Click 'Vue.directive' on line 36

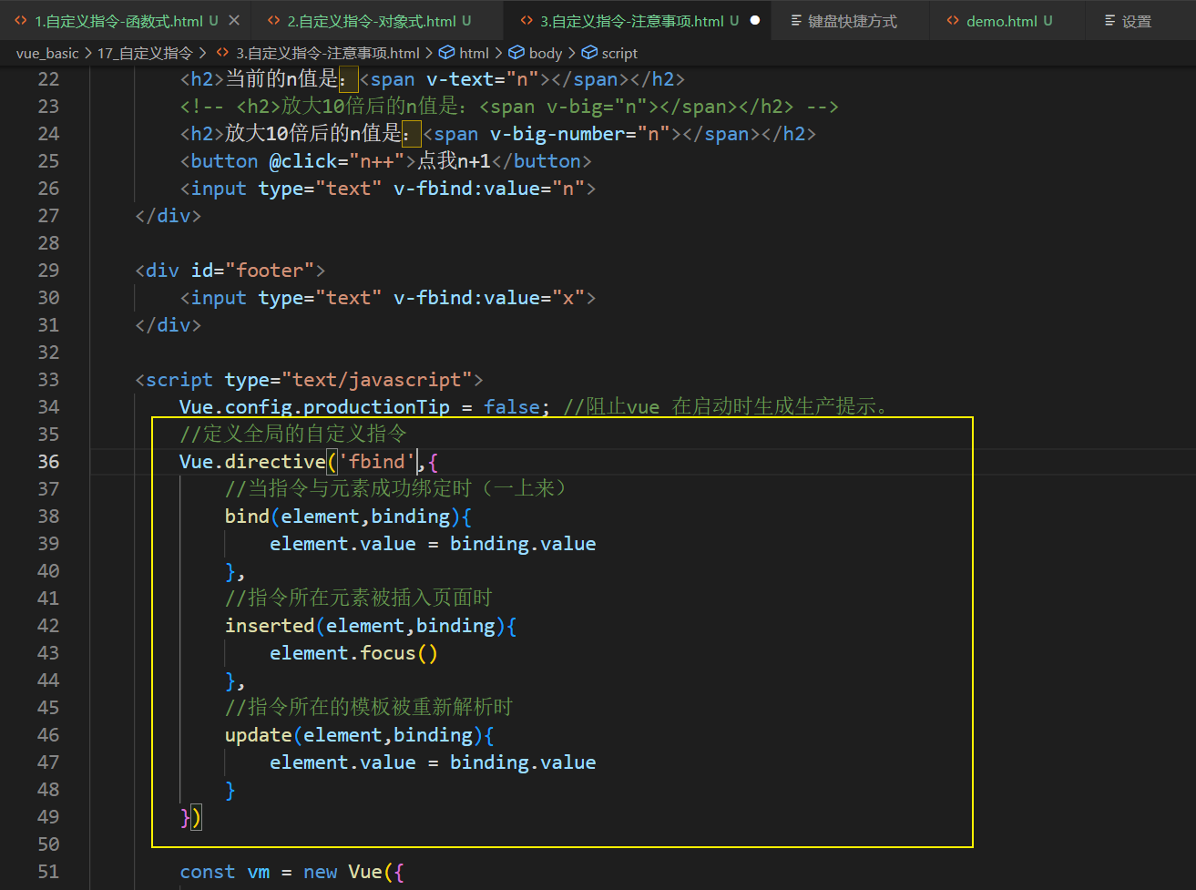252,462
